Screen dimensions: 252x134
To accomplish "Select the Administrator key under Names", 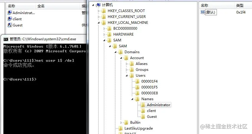I will (158, 105).
